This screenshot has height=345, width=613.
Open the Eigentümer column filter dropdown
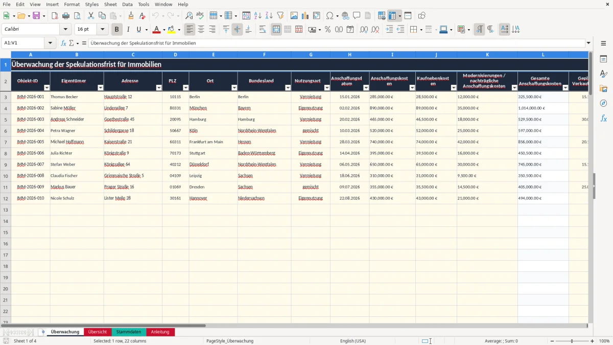pos(100,88)
